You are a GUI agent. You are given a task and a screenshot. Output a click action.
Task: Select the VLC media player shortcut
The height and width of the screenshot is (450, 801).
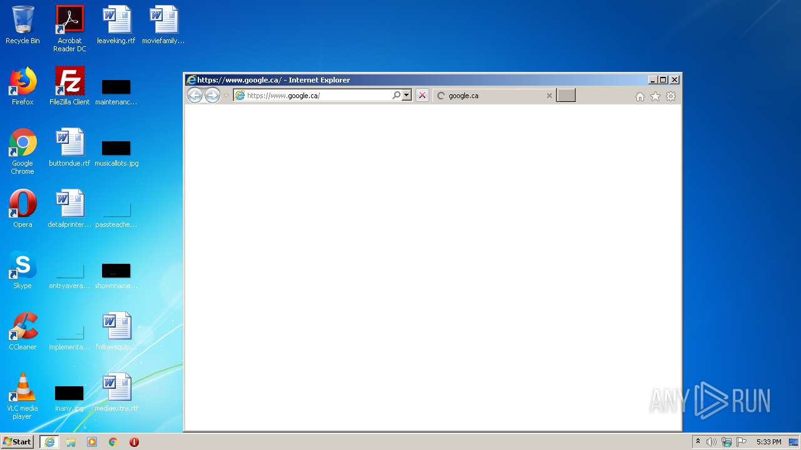point(23,397)
